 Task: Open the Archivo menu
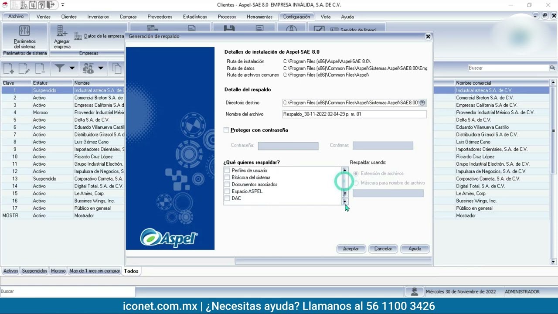coord(16,17)
